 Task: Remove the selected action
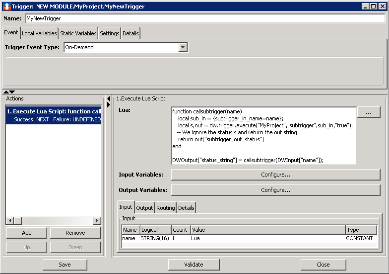[75, 233]
